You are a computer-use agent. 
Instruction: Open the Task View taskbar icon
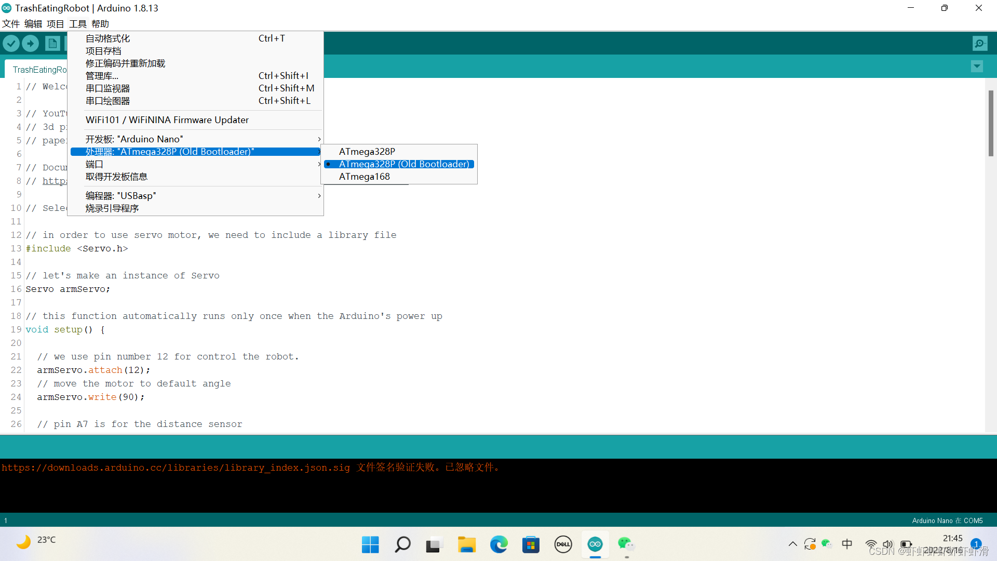click(x=433, y=544)
